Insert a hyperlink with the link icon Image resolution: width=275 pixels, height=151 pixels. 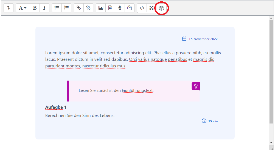coord(79,8)
